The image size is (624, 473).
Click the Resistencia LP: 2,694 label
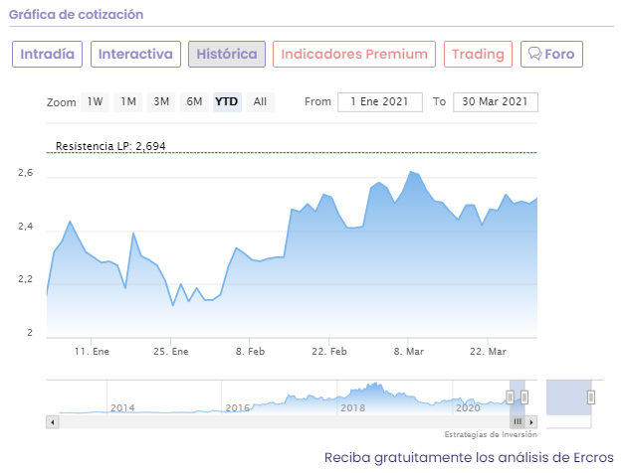(110, 146)
